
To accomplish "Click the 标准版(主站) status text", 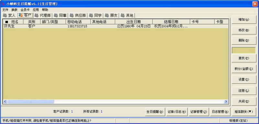I will [x=238, y=121].
